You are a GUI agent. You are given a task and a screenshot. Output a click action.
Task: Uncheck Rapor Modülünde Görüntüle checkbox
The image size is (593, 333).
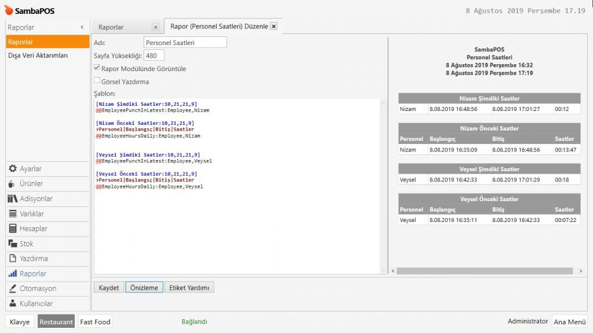[x=97, y=68]
